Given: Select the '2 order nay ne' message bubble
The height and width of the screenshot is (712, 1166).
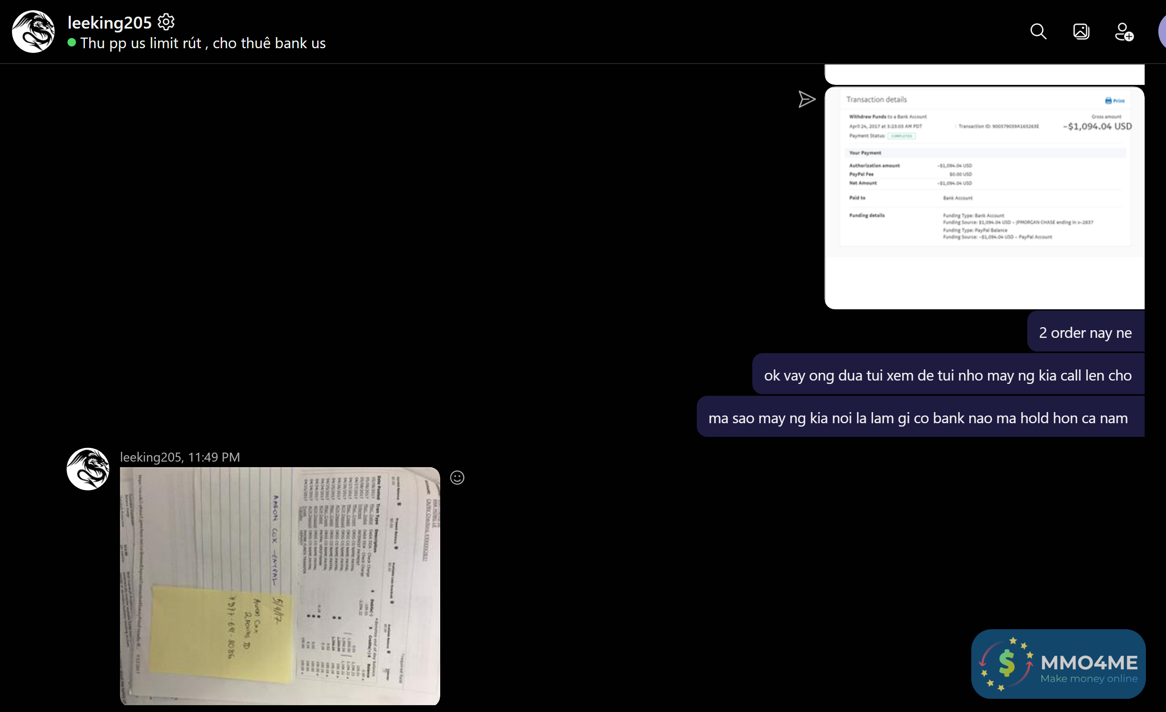Looking at the screenshot, I should coord(1085,332).
